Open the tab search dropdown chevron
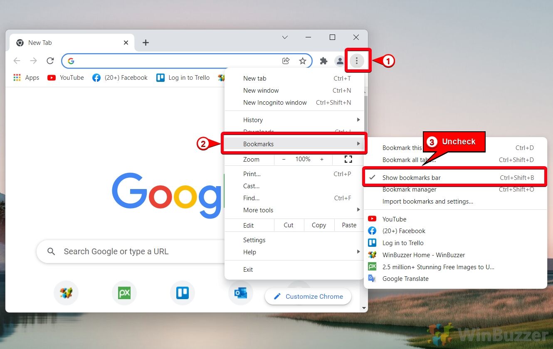553x349 pixels. [x=285, y=37]
